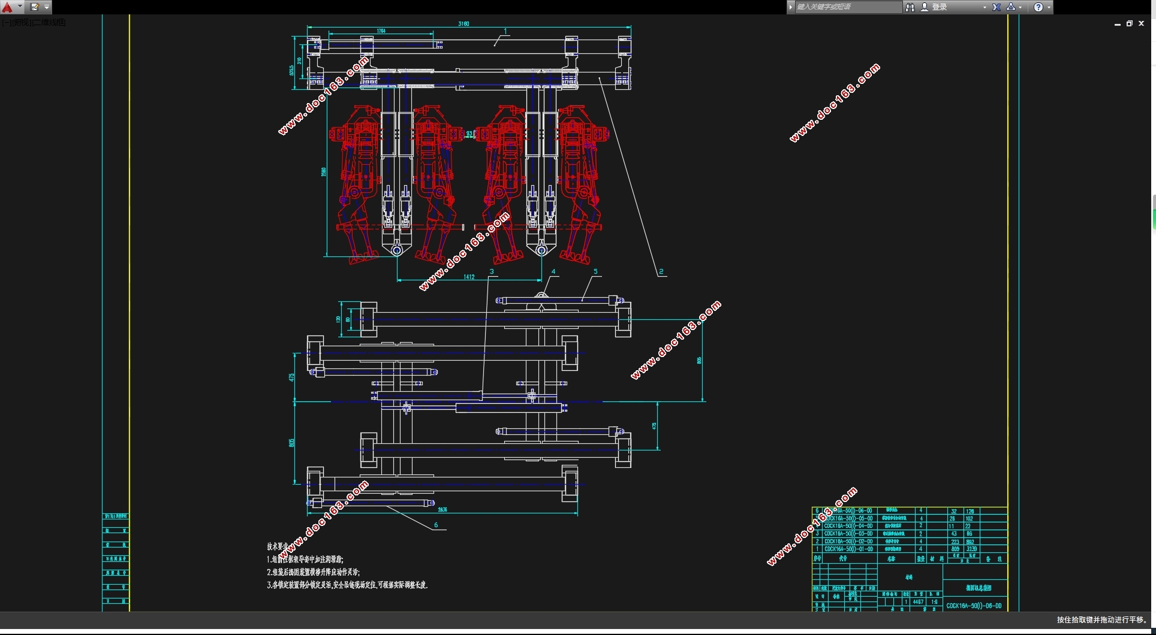Viewport: 1156px width, 635px height.
Task: Click the binoculars search icon
Action: pos(910,7)
